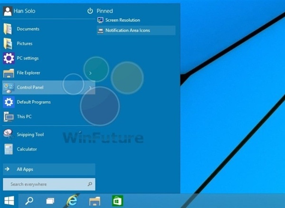Expand the Control Panel submenu chevron
This screenshot has height=208, width=285.
(x=90, y=88)
